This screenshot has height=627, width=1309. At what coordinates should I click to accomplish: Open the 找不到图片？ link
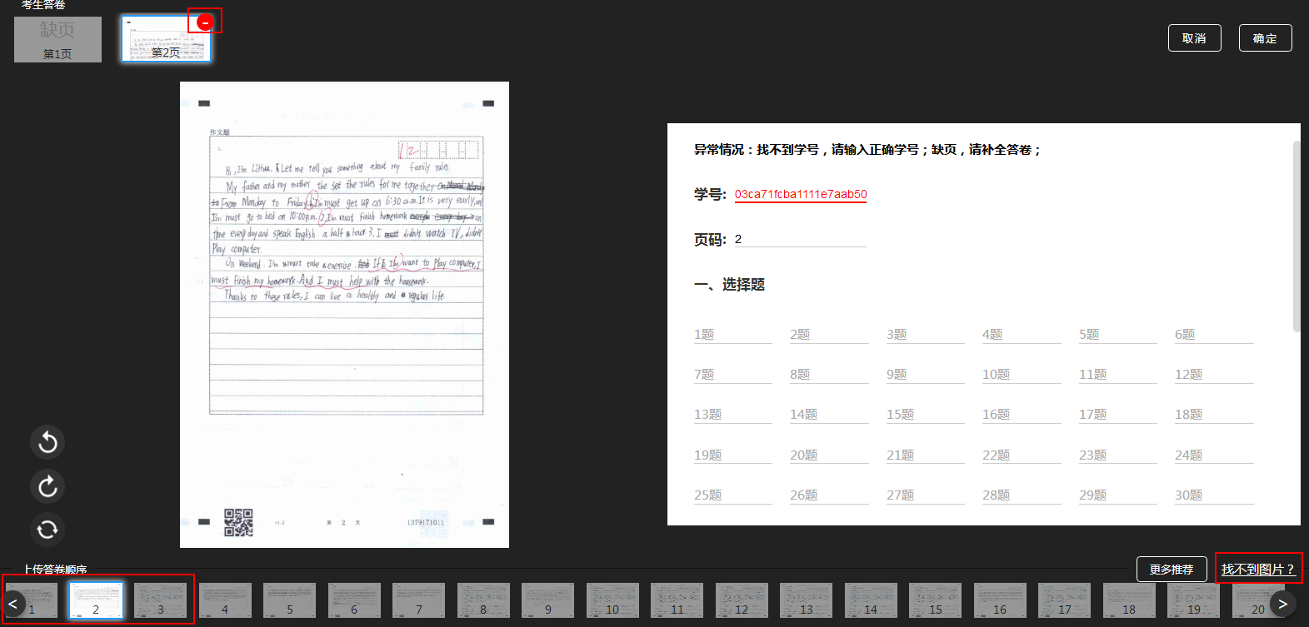click(x=1257, y=570)
